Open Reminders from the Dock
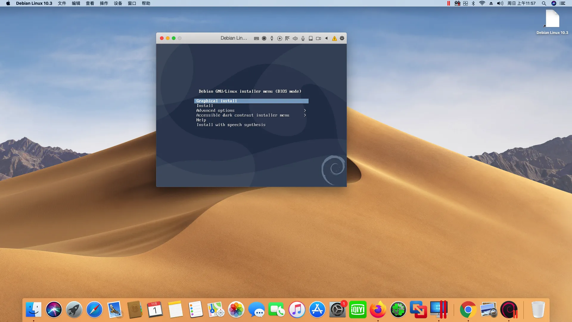Image resolution: width=572 pixels, height=322 pixels. point(196,309)
